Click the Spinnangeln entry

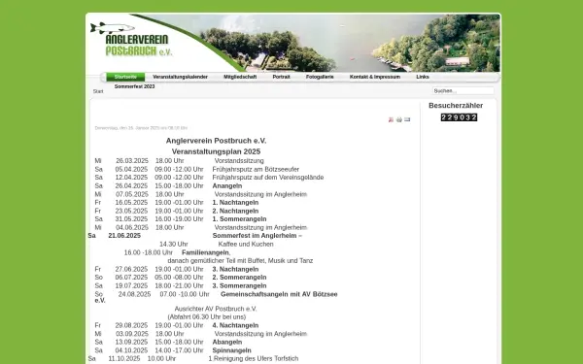(231, 350)
